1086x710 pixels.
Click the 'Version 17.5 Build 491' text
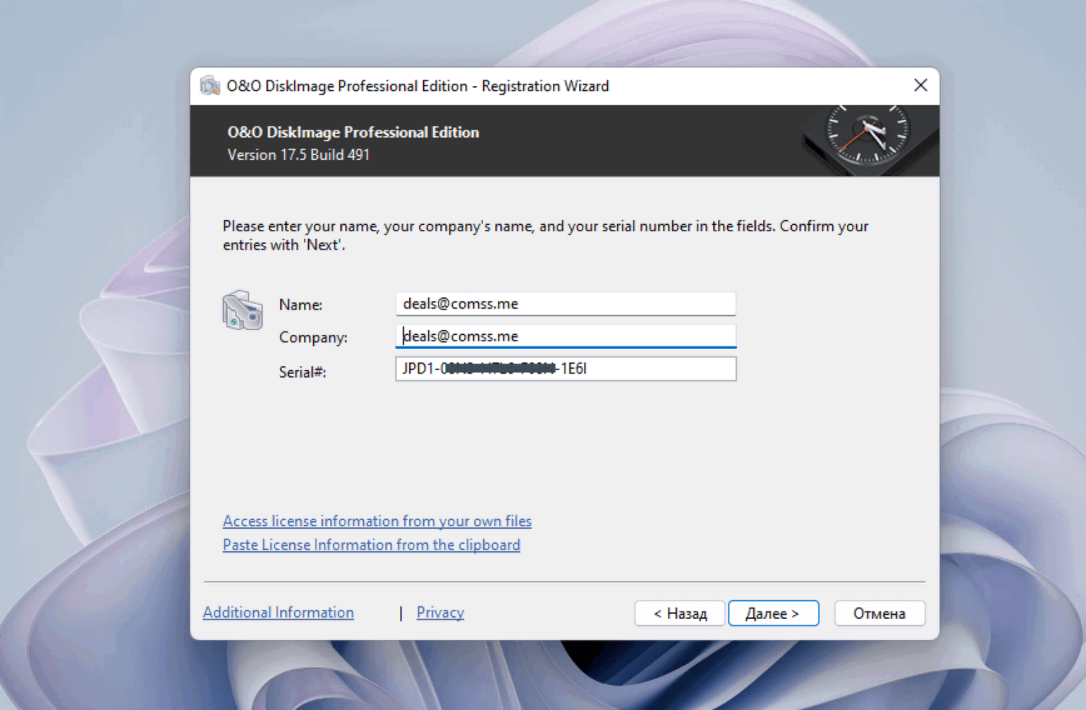[x=298, y=155]
